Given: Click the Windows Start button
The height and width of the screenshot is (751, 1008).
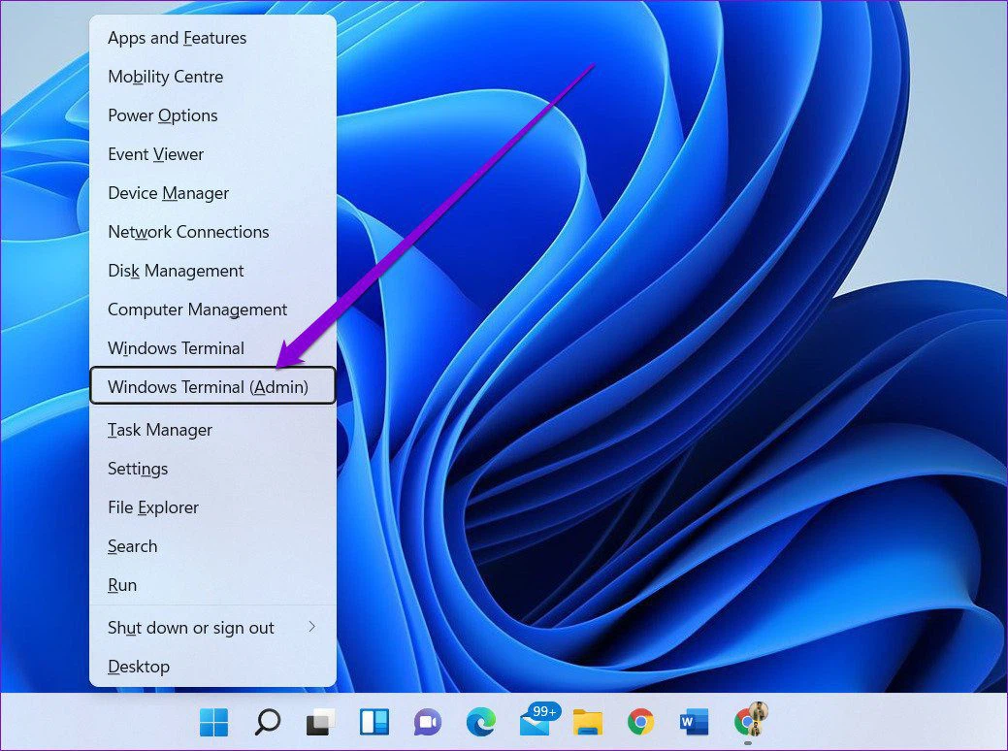Looking at the screenshot, I should pyautogui.click(x=213, y=722).
